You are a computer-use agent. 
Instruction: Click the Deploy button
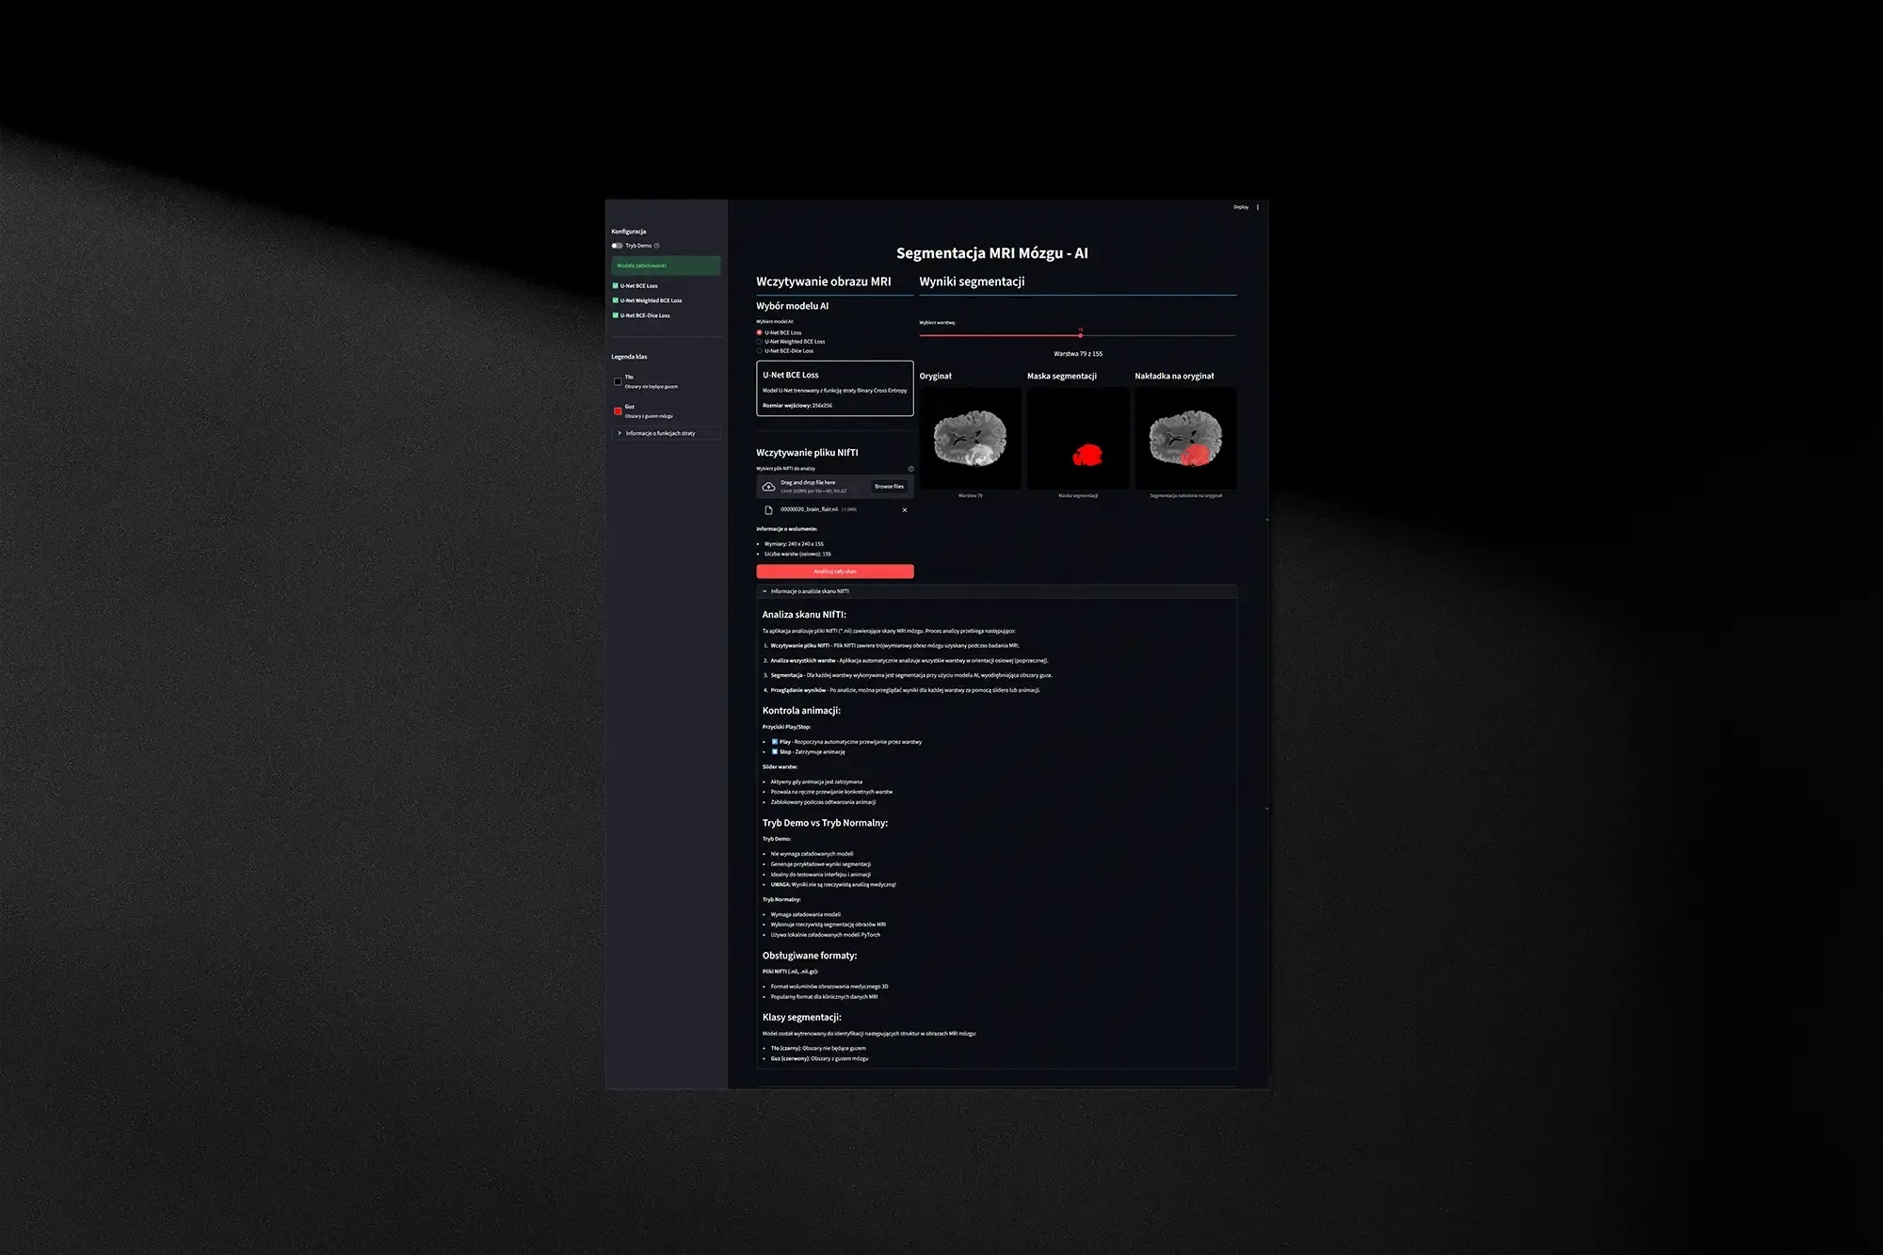point(1241,207)
